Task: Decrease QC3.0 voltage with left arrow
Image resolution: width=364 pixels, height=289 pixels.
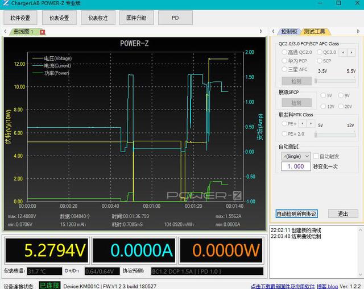Action: point(343,52)
